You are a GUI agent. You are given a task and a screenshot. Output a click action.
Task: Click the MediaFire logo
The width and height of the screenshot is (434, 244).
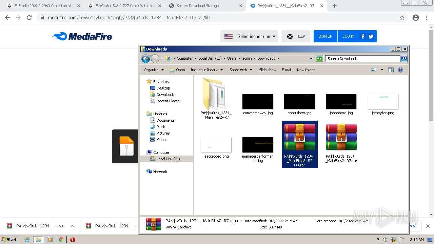coord(82,36)
